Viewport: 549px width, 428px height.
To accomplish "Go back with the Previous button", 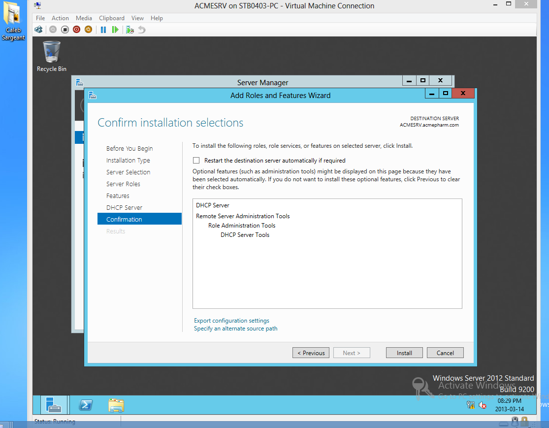I will pyautogui.click(x=311, y=353).
